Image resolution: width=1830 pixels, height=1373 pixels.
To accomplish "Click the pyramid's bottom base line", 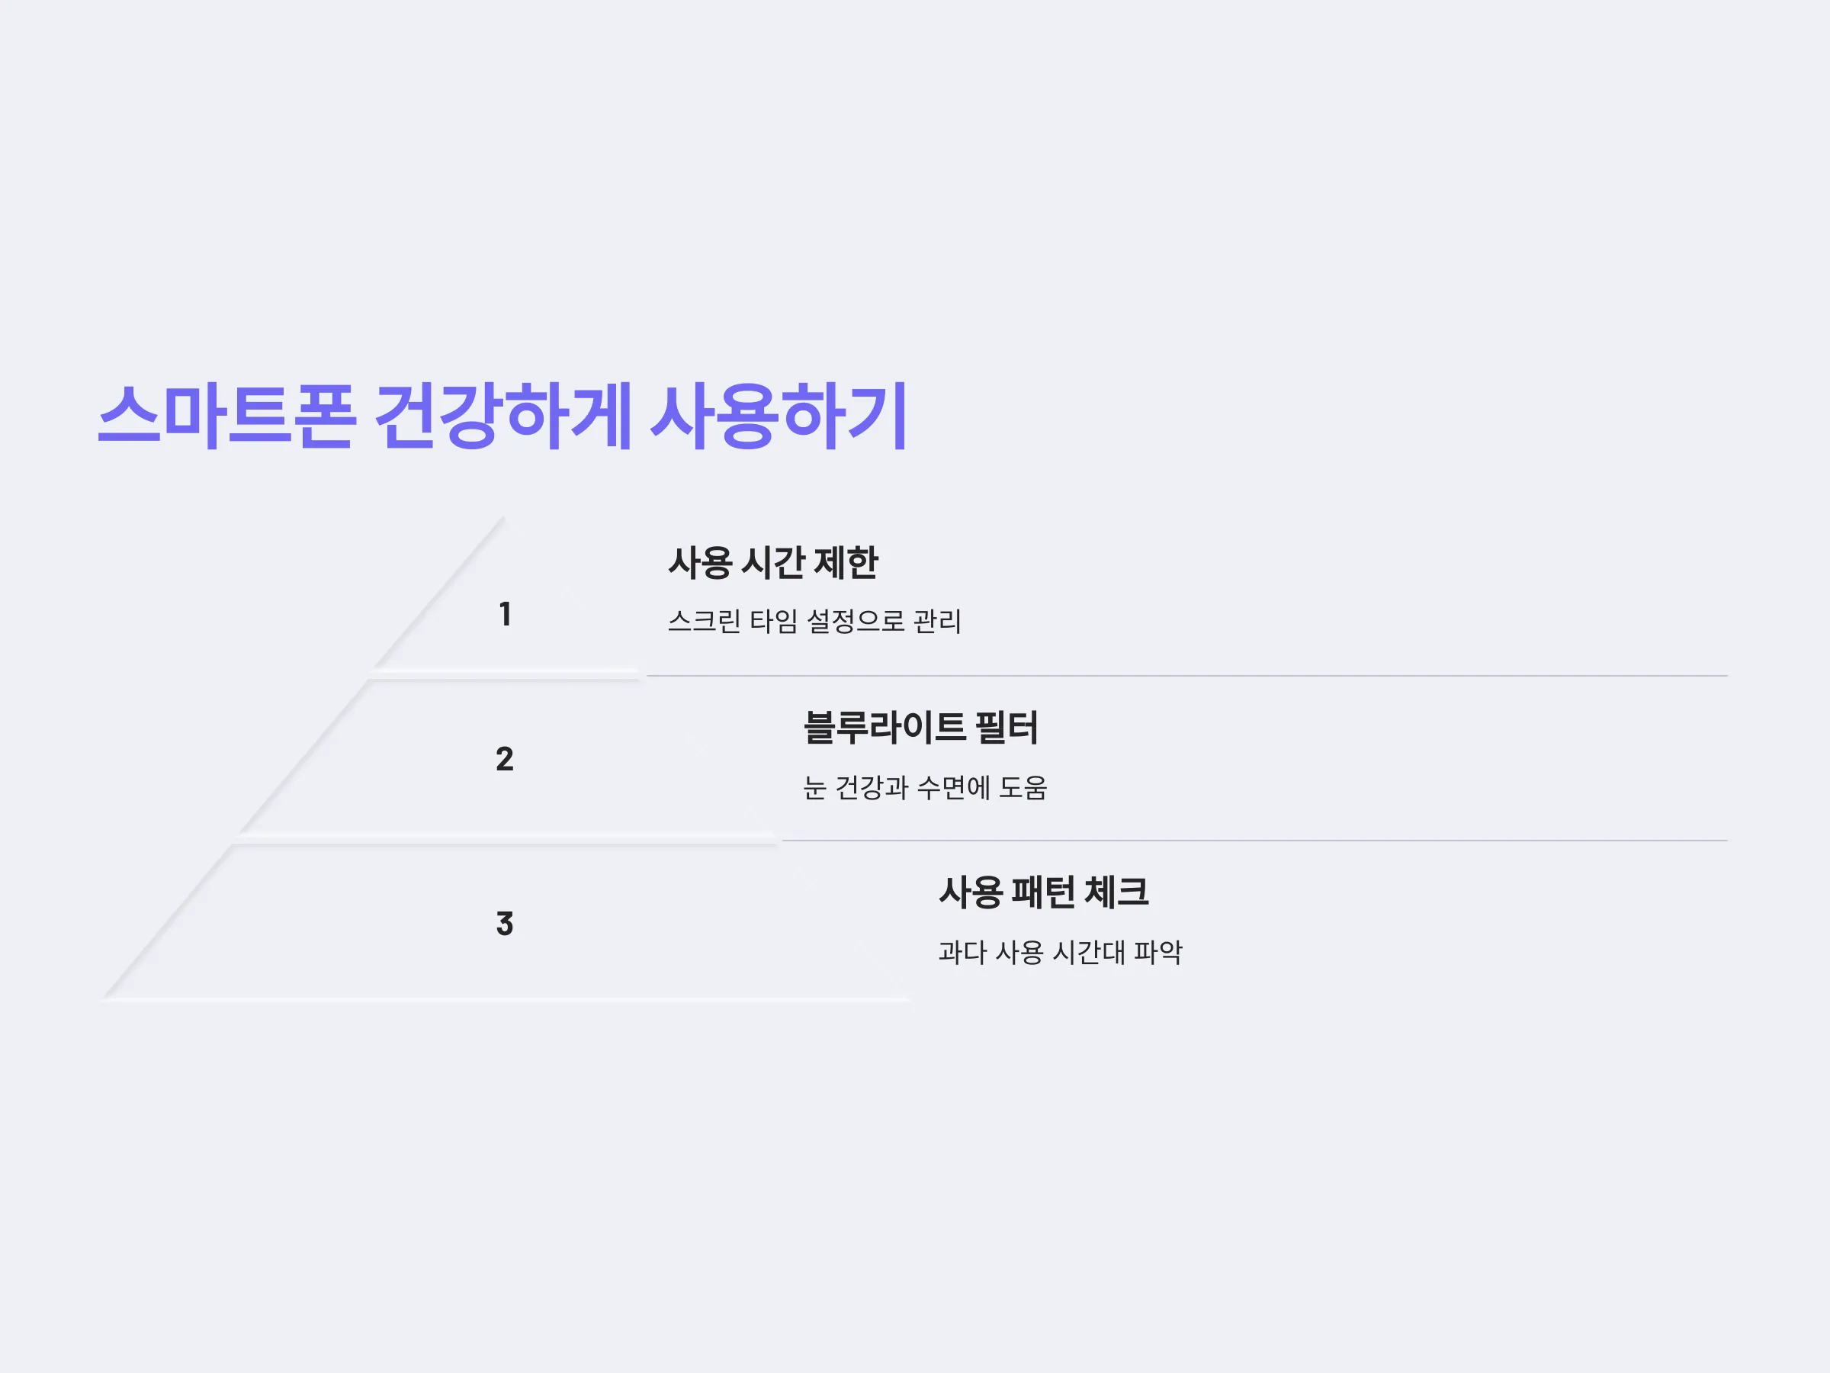I will (506, 1000).
